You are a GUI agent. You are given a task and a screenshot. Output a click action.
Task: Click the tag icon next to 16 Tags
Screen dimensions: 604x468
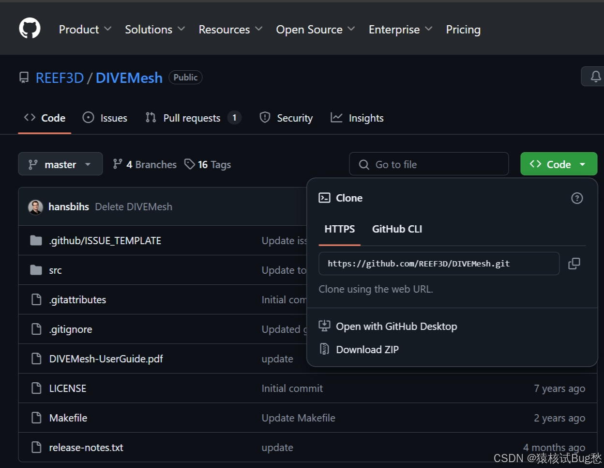click(190, 164)
